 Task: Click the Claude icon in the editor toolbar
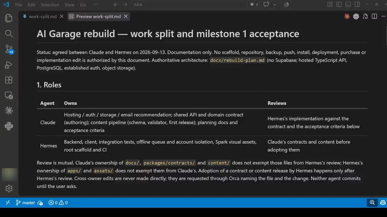[x=347, y=17]
